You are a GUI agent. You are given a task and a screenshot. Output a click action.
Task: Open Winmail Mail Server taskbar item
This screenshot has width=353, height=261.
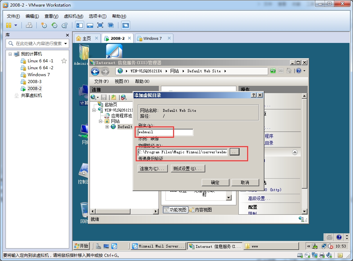159,246
